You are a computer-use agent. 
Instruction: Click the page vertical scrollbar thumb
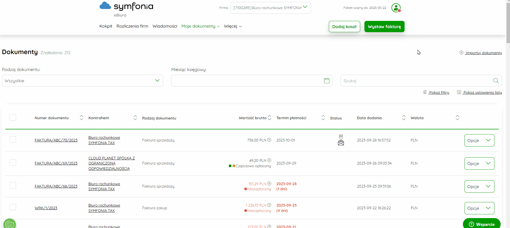(x=508, y=23)
